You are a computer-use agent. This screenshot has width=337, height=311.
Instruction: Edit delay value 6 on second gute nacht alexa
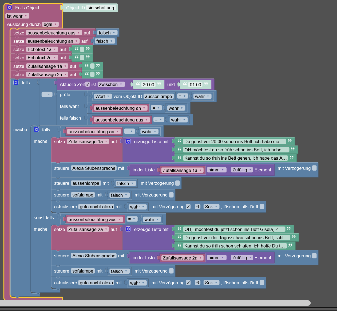pos(197,283)
